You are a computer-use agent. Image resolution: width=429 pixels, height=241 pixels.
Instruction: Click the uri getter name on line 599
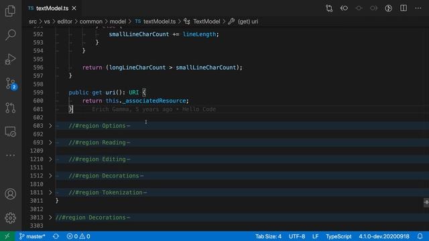tap(111, 92)
